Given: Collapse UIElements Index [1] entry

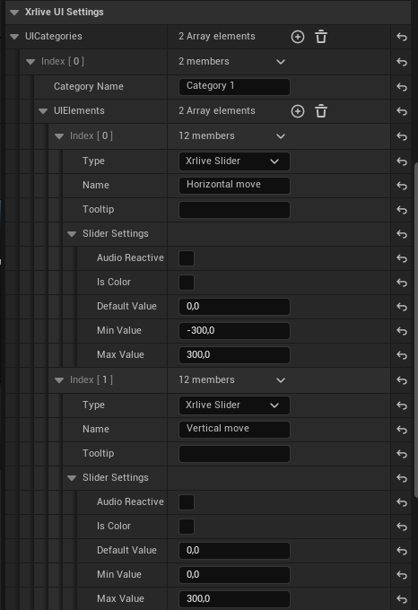Looking at the screenshot, I should coord(59,380).
